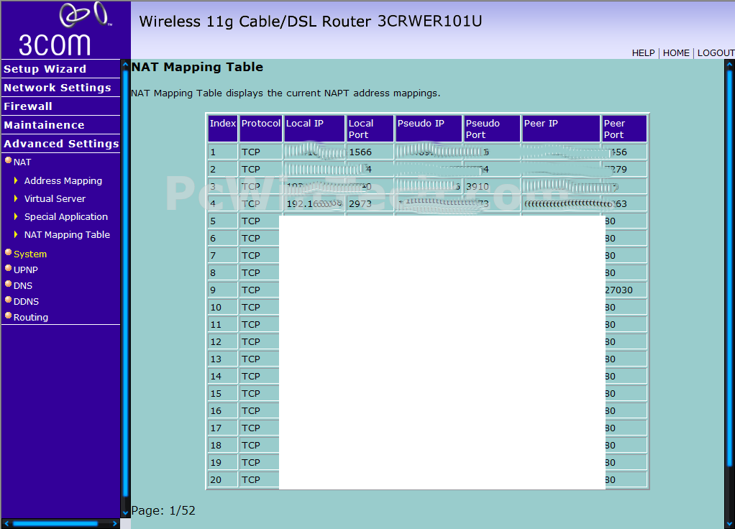Click the Protocol column header

[260, 129]
